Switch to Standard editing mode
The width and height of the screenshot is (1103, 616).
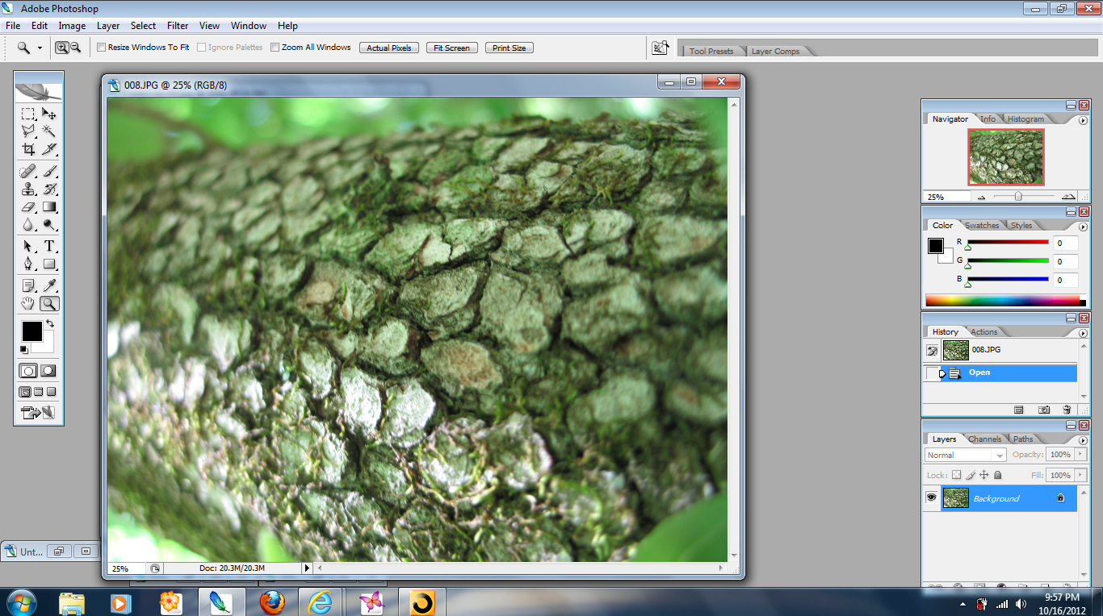coord(28,371)
